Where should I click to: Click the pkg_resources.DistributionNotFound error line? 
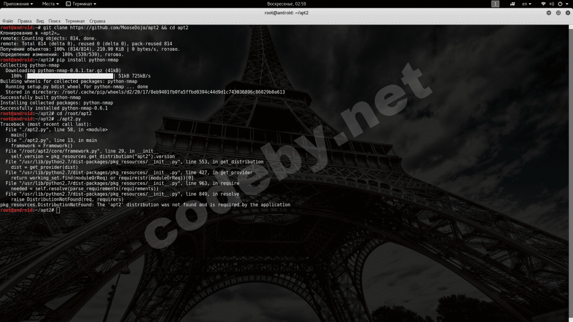145,205
